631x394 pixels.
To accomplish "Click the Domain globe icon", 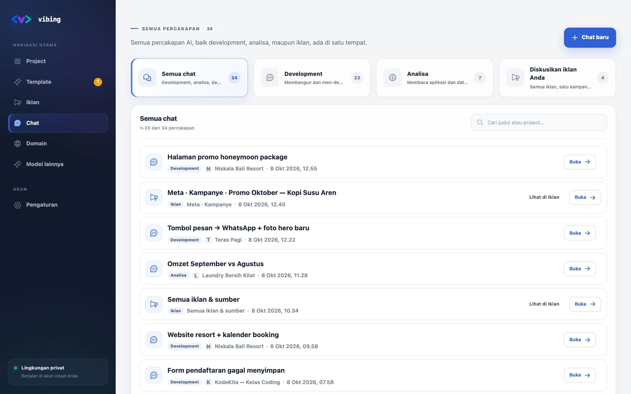I will pos(18,144).
